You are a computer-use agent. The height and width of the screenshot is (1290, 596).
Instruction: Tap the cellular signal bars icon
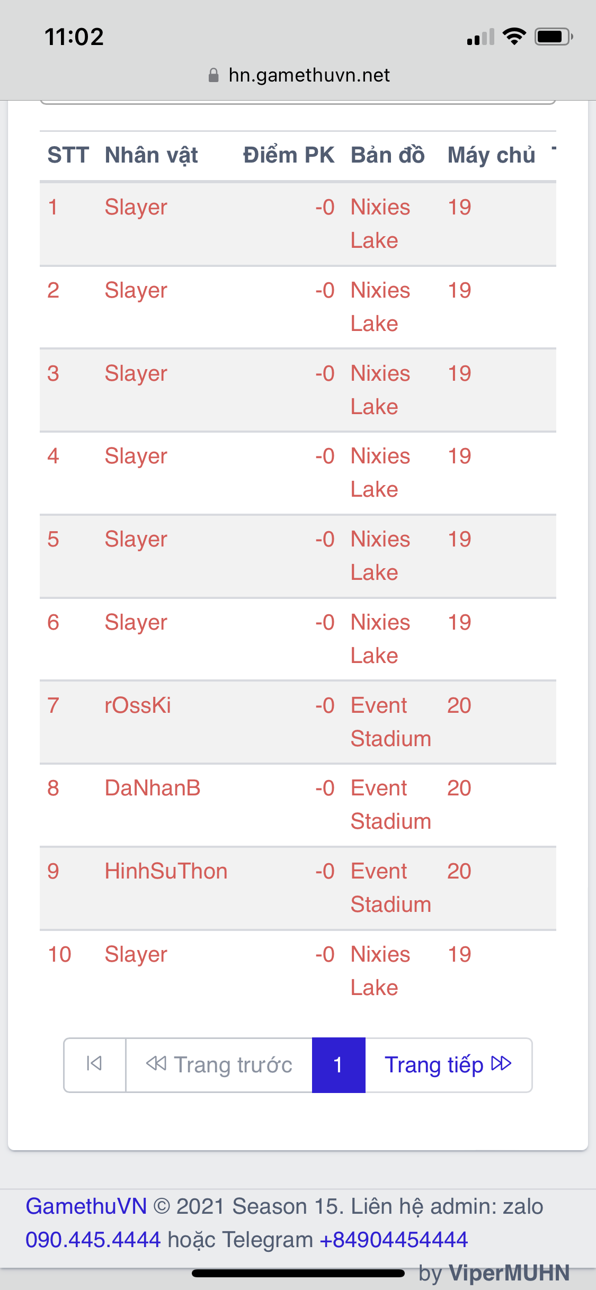(481, 37)
